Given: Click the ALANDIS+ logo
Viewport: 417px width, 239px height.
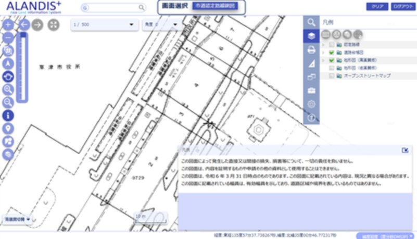Looking at the screenshot, I should [34, 7].
